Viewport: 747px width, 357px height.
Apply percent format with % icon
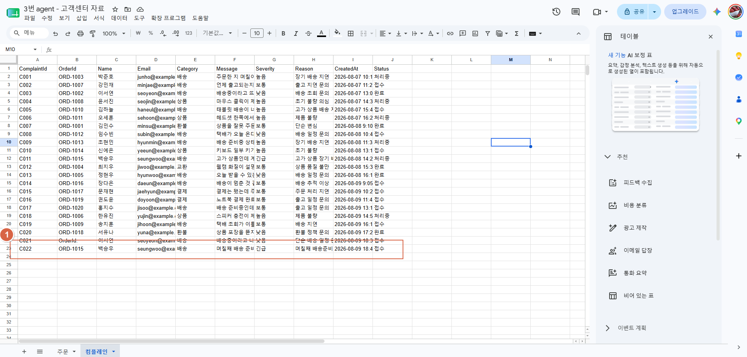pos(151,34)
